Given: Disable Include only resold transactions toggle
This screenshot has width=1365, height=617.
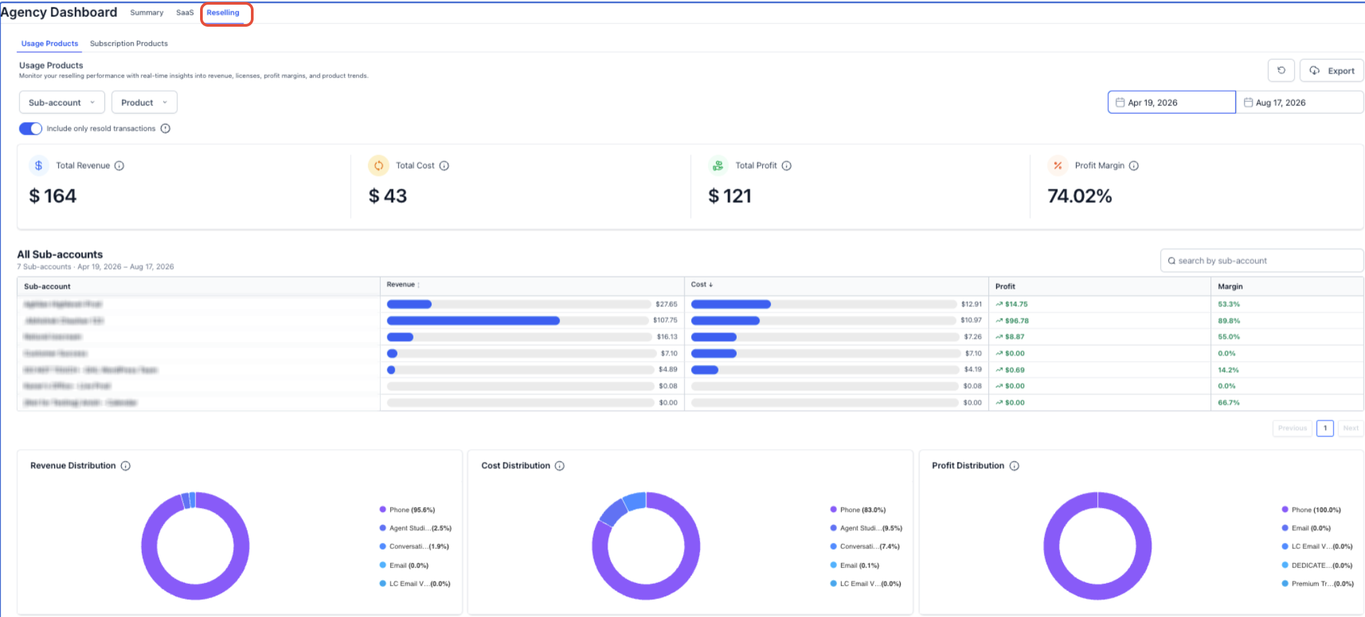Looking at the screenshot, I should pos(30,128).
